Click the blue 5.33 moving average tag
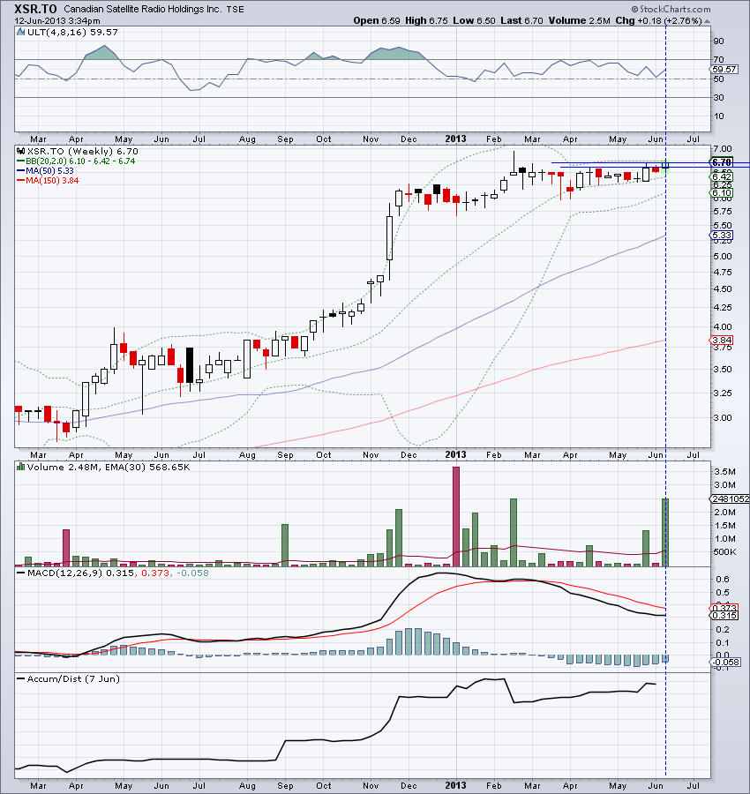The width and height of the screenshot is (750, 794). click(x=722, y=235)
